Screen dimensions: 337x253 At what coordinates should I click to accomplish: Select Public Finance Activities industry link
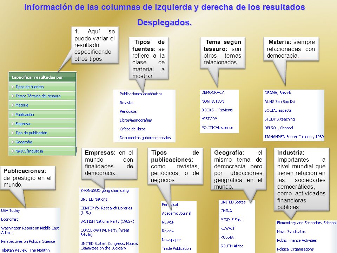pyautogui.click(x=297, y=240)
